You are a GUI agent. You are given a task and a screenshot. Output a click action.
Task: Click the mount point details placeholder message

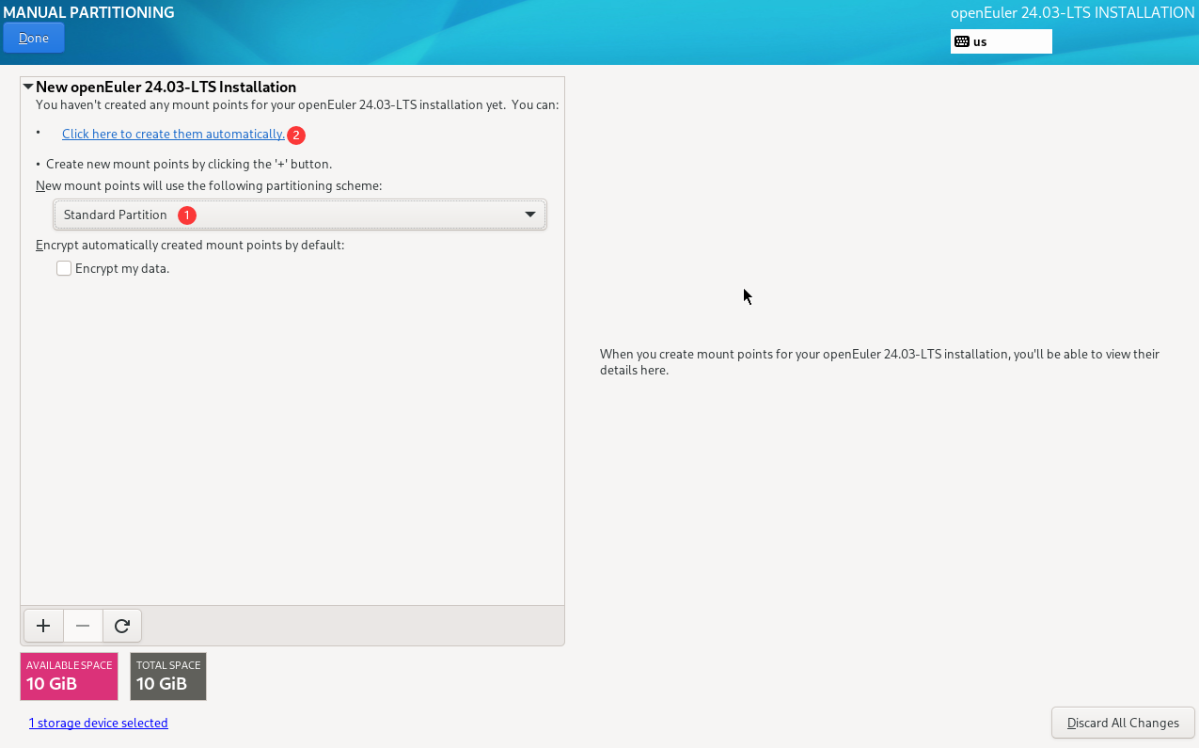(x=879, y=362)
